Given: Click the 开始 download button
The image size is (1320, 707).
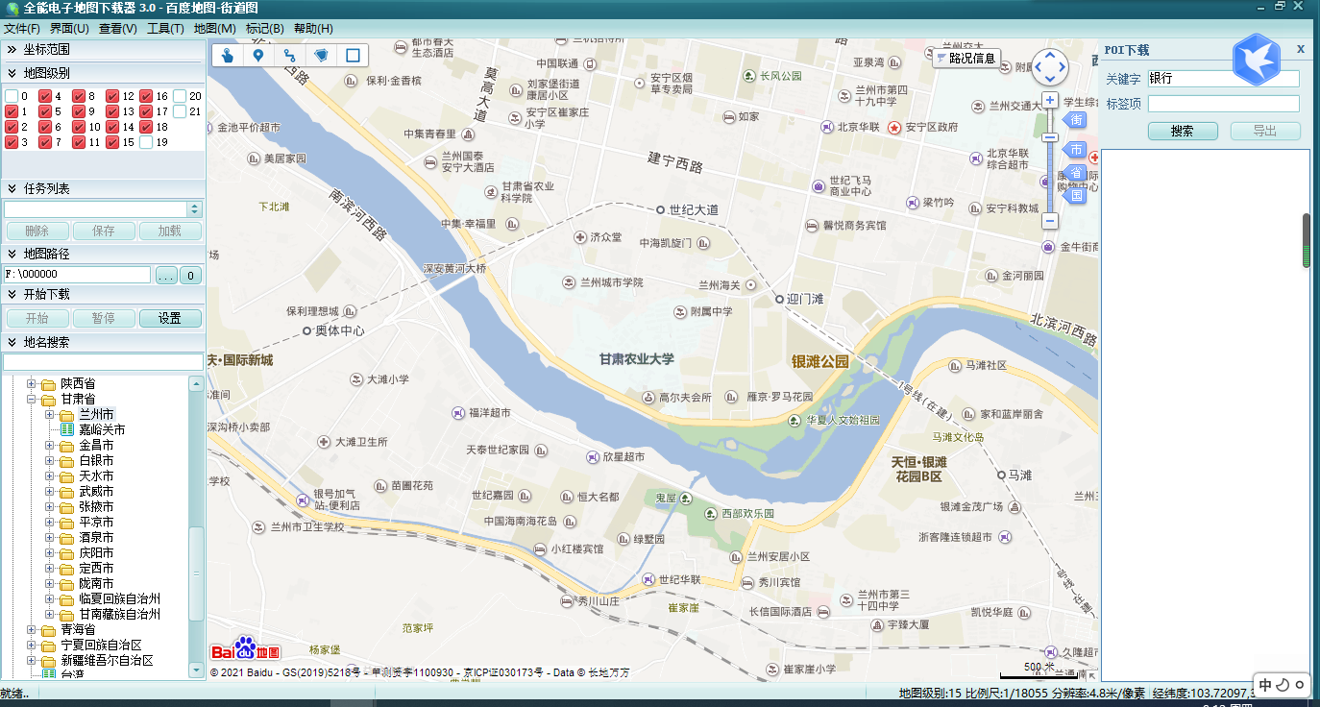Looking at the screenshot, I should [37, 318].
